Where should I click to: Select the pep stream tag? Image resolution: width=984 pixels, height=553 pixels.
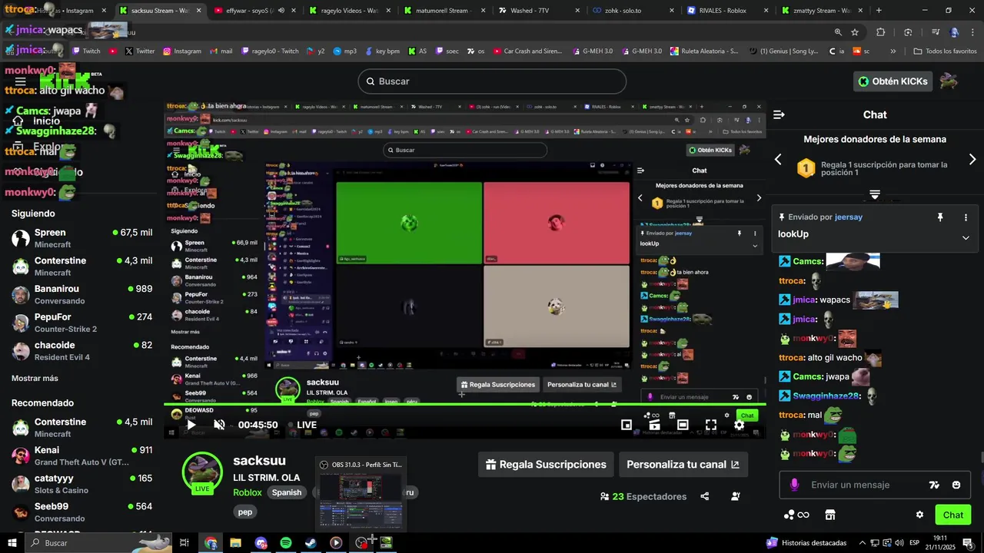(x=245, y=512)
